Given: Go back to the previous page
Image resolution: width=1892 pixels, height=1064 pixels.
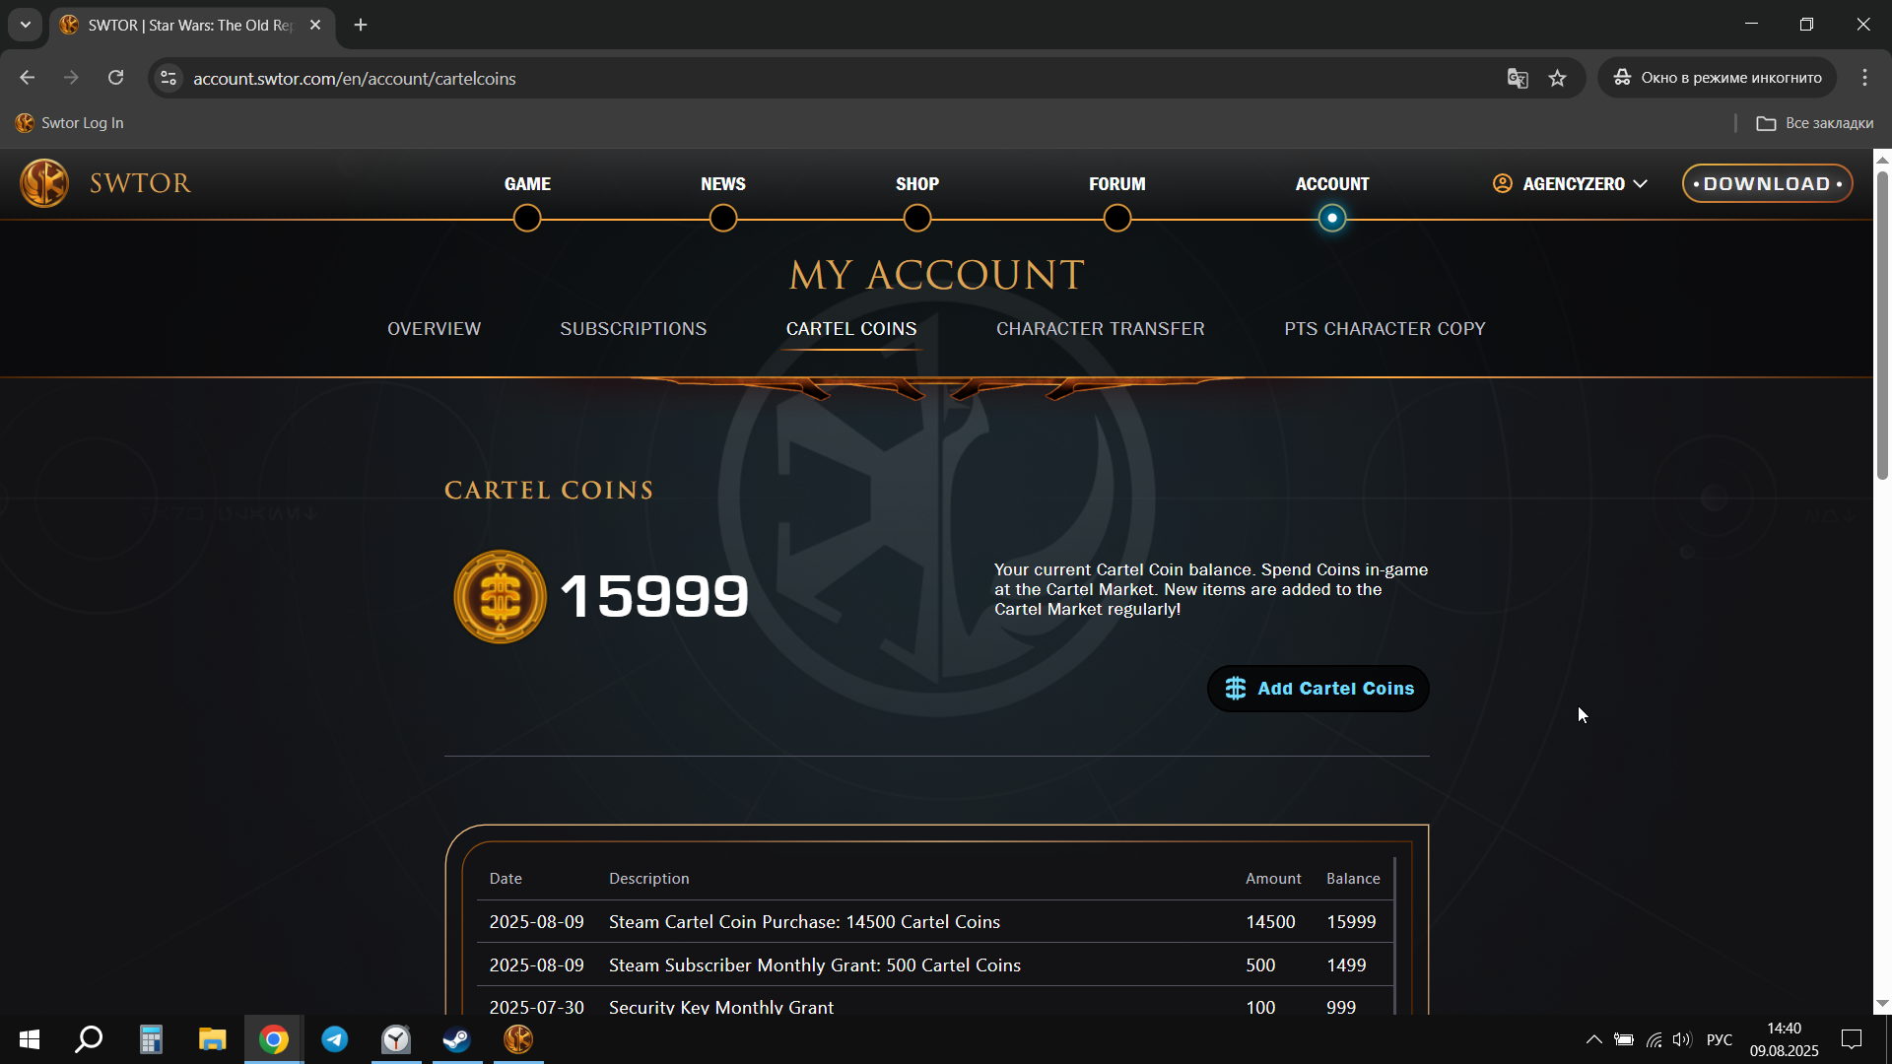Looking at the screenshot, I should (x=28, y=78).
